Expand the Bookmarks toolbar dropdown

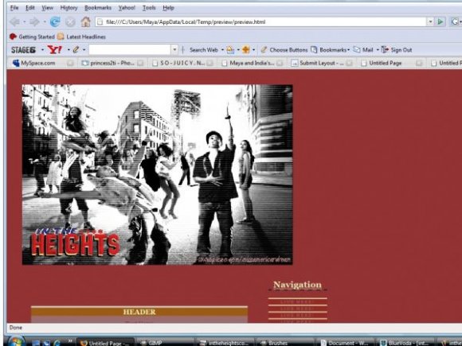click(348, 50)
